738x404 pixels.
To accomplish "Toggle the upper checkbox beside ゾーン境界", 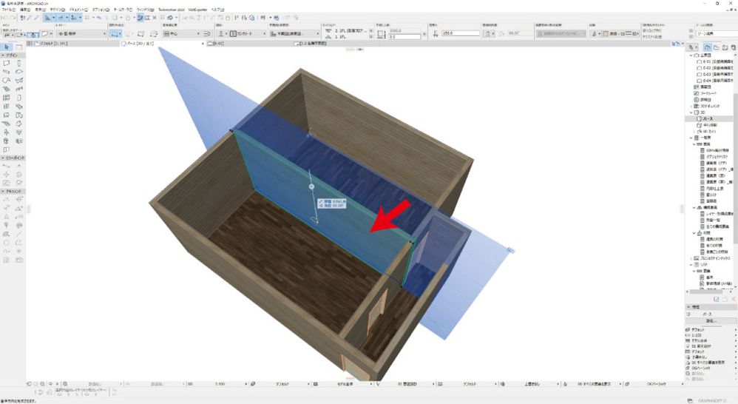I will [x=691, y=31].
